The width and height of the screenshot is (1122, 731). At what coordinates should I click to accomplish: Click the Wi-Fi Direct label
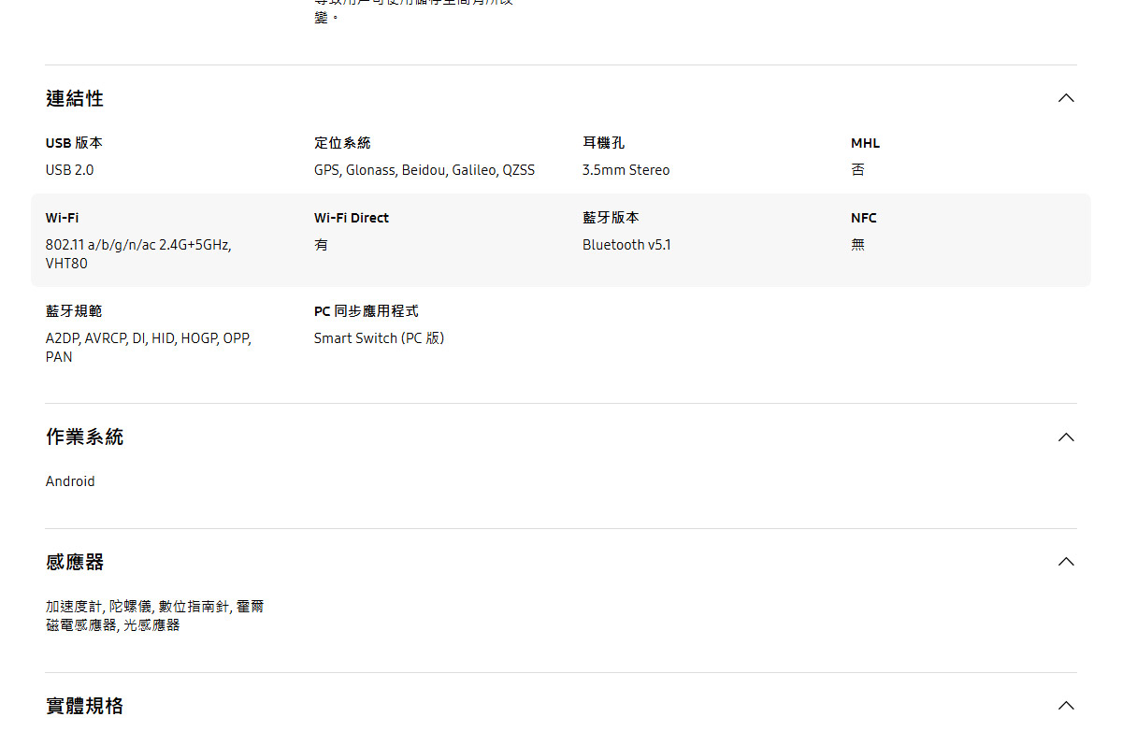pos(352,218)
